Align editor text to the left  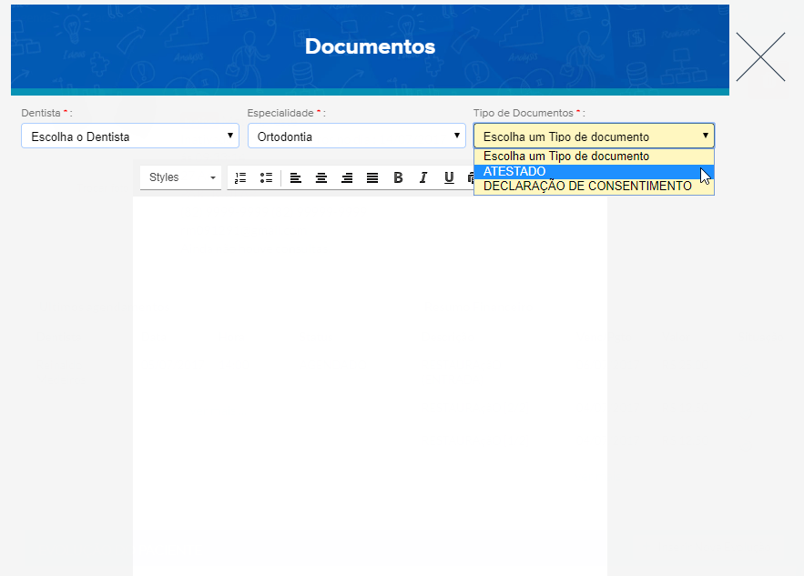296,177
